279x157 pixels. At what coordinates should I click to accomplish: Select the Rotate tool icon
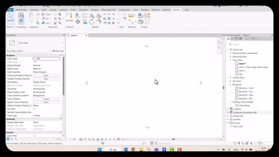pyautogui.click(x=92, y=22)
